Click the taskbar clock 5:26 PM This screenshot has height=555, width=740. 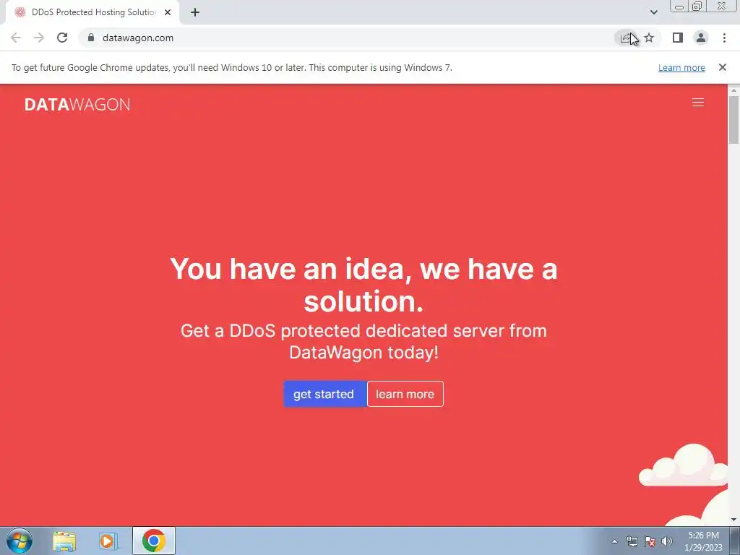coord(703,541)
